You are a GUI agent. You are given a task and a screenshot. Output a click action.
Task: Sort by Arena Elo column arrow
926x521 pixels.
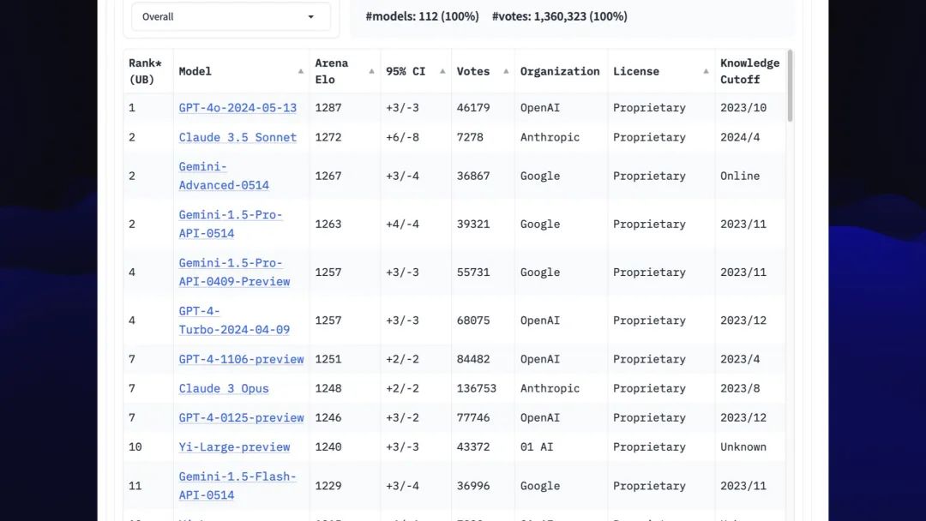[371, 71]
